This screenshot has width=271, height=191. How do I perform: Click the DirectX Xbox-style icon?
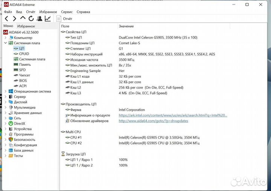tap(11, 123)
